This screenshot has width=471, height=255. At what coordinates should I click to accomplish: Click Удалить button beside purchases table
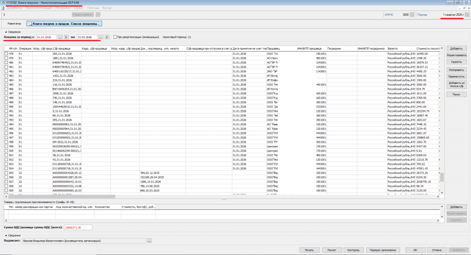456,62
